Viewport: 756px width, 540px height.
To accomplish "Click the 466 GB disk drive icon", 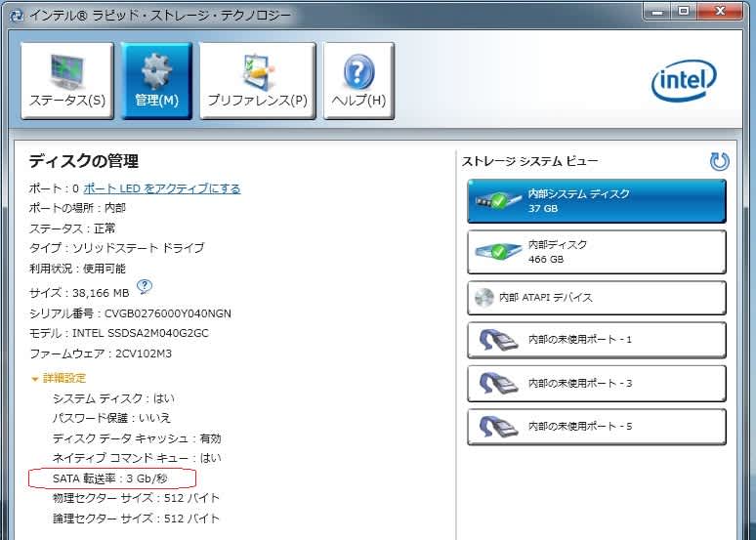I will point(498,251).
